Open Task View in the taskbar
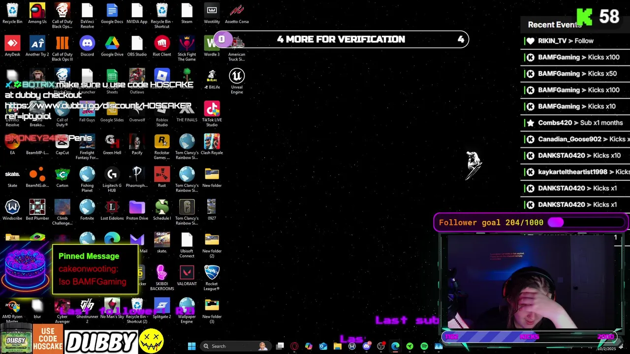The width and height of the screenshot is (630, 354). point(280,346)
